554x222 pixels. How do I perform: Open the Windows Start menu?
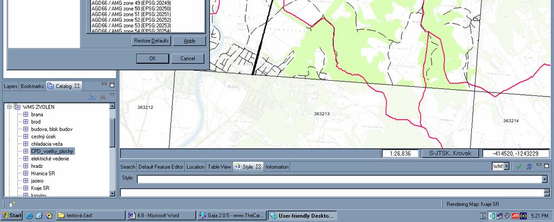click(12, 216)
